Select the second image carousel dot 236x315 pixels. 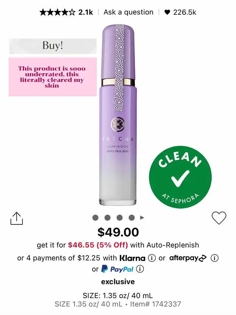[x=108, y=218]
